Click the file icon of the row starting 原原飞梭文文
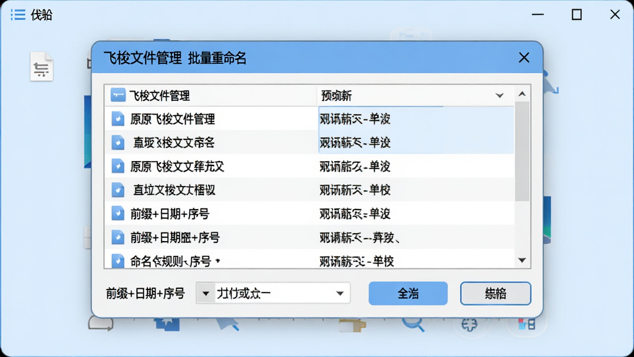 click(x=118, y=166)
